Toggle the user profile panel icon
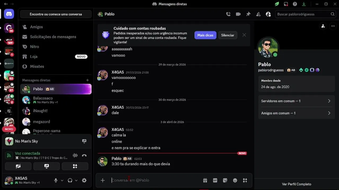This screenshot has width=339, height=190. pos(268,14)
